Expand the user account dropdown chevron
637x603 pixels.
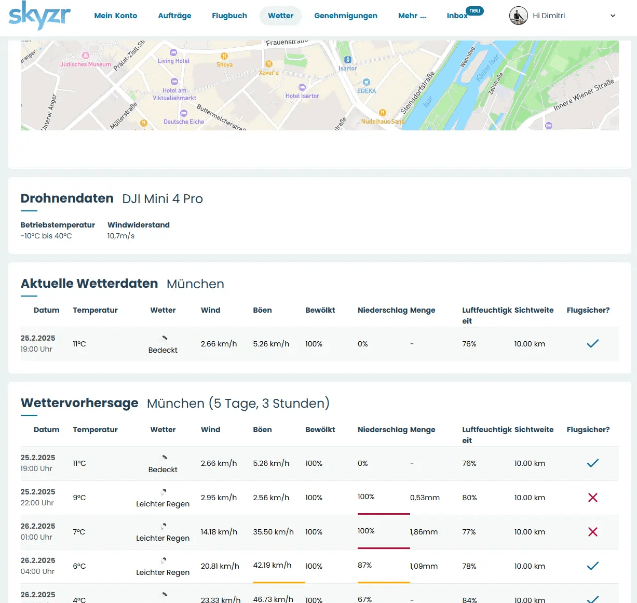click(613, 16)
